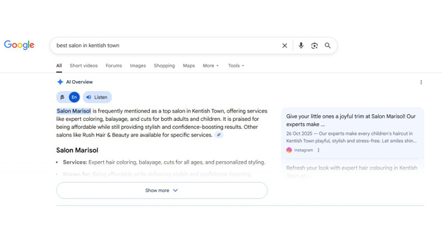442x243 pixels.
Task: Play audio with the Listen button
Action: (x=97, y=97)
